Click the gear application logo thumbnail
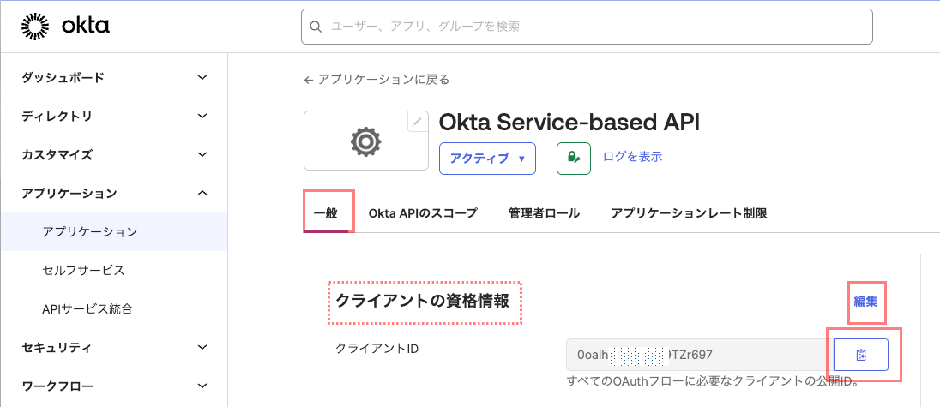The height and width of the screenshot is (407, 940). tap(365, 141)
